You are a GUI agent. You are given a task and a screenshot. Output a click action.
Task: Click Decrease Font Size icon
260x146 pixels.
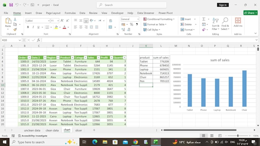pyautogui.click(x=68, y=21)
